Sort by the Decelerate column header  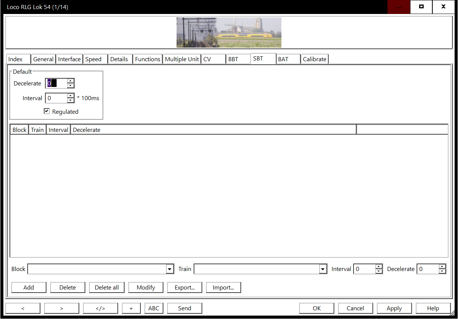pos(213,130)
